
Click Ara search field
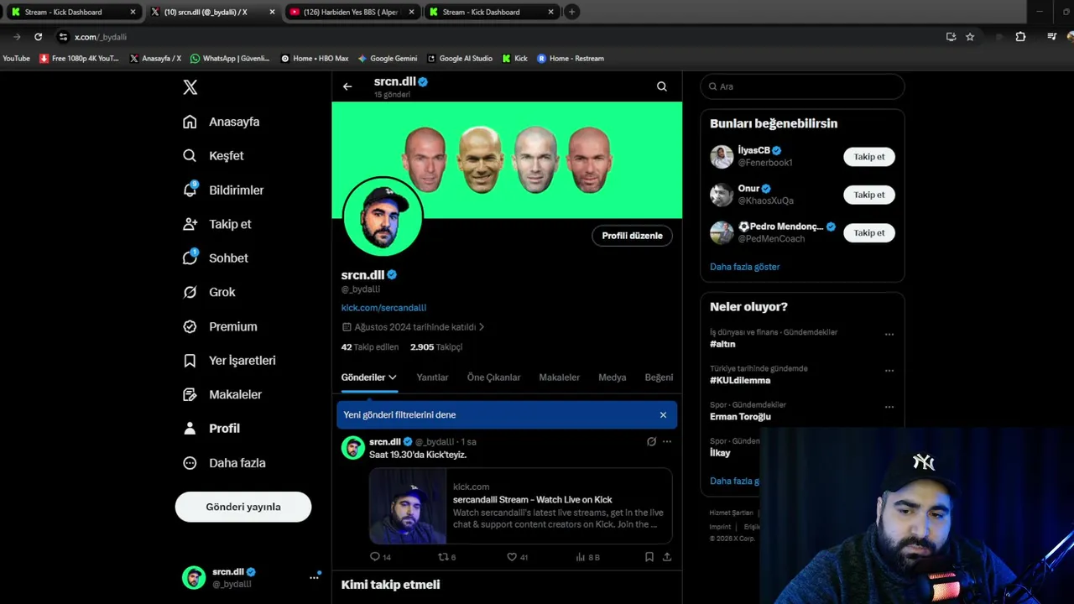[x=802, y=86]
